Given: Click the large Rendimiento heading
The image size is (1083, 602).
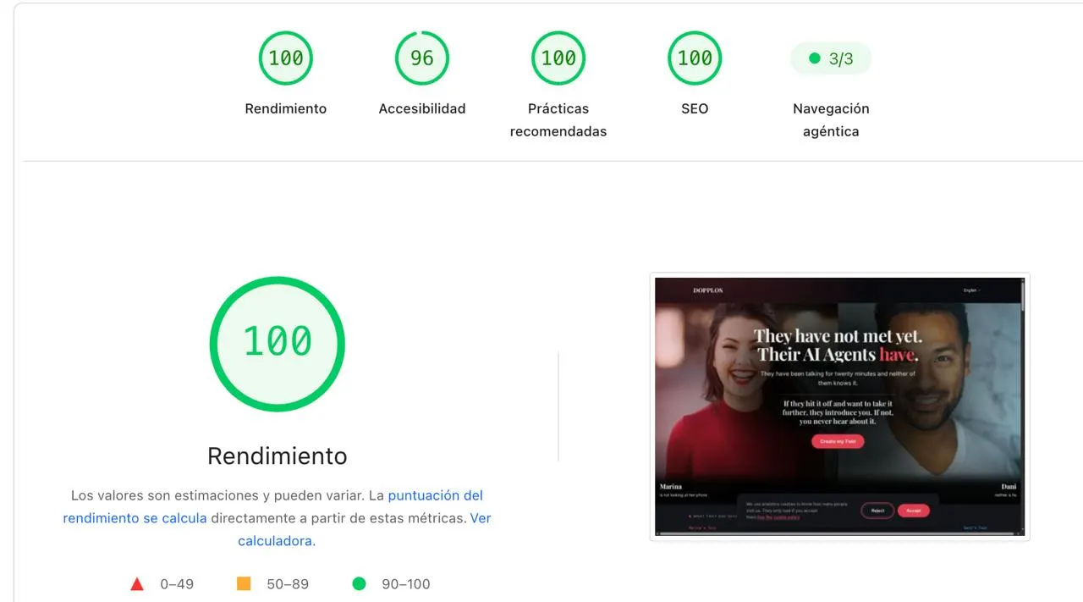Looking at the screenshot, I should [278, 456].
